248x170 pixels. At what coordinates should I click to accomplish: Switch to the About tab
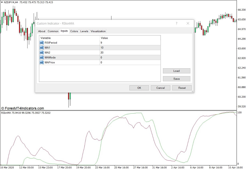tap(42, 31)
